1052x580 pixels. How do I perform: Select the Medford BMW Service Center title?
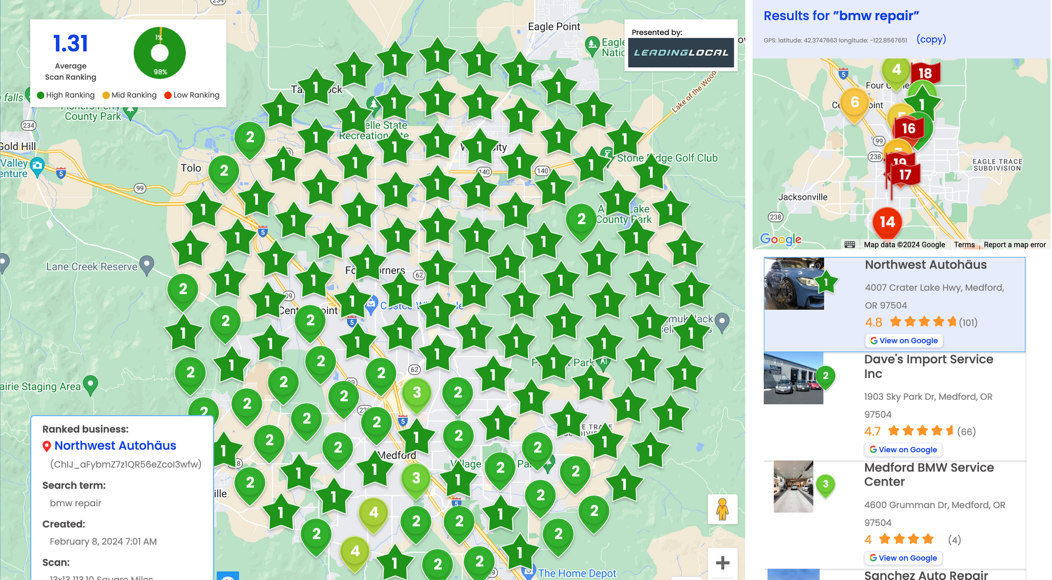point(929,474)
